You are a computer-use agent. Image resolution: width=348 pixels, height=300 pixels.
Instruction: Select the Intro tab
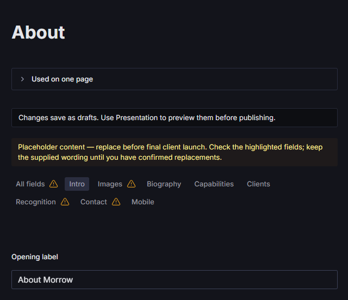pos(77,184)
